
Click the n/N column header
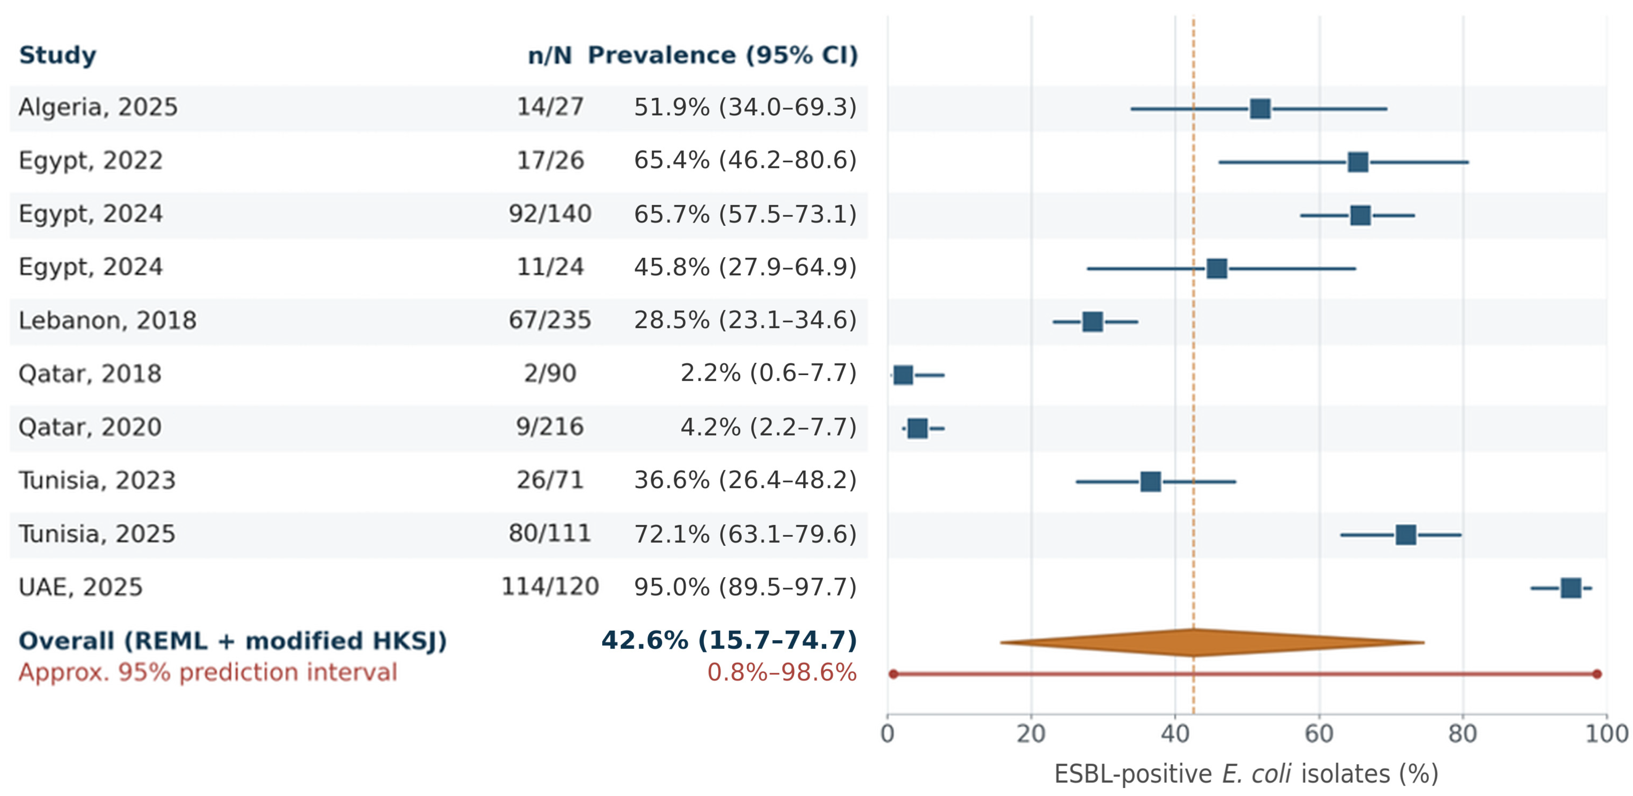(x=549, y=55)
